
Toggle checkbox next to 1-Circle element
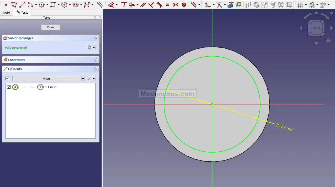click(9, 87)
